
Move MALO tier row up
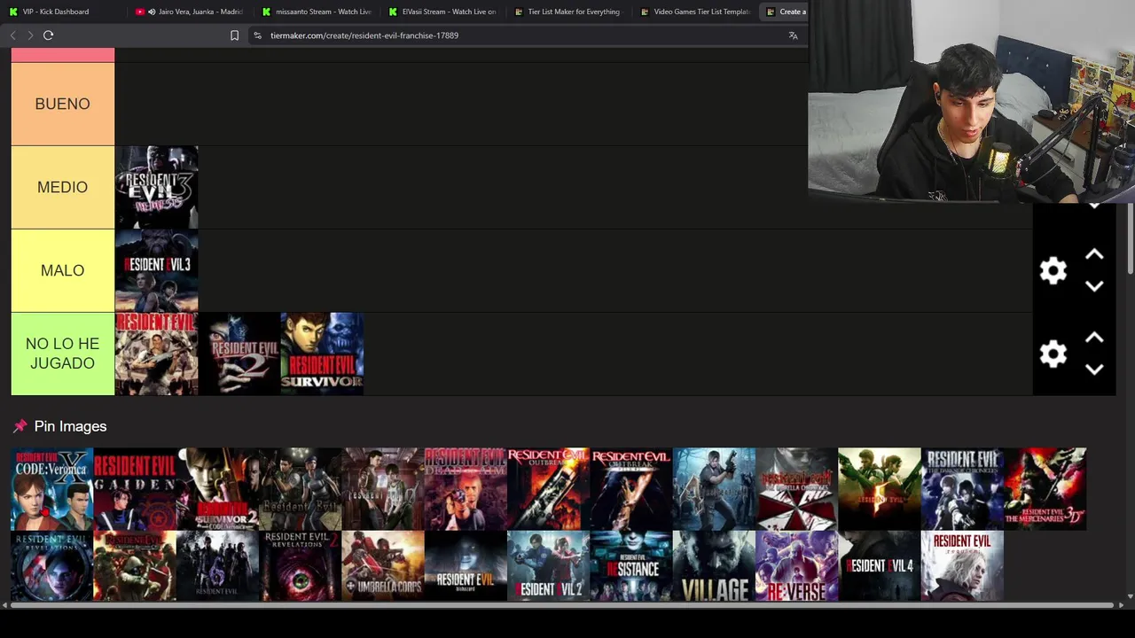1094,255
